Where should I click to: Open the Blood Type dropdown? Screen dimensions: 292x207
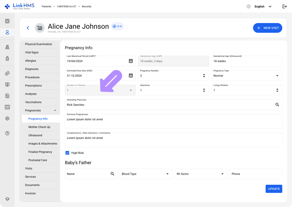[167, 174]
